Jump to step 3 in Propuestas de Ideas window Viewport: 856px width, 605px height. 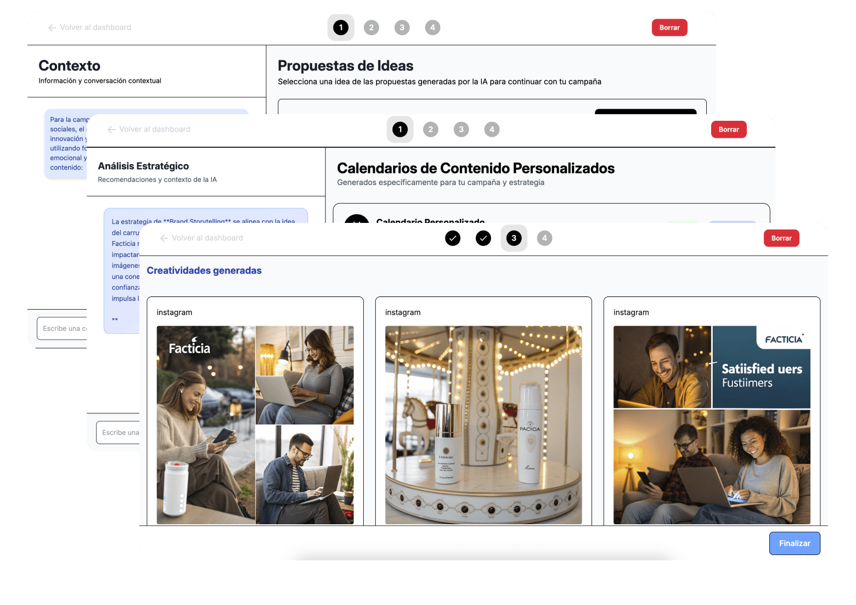click(402, 27)
